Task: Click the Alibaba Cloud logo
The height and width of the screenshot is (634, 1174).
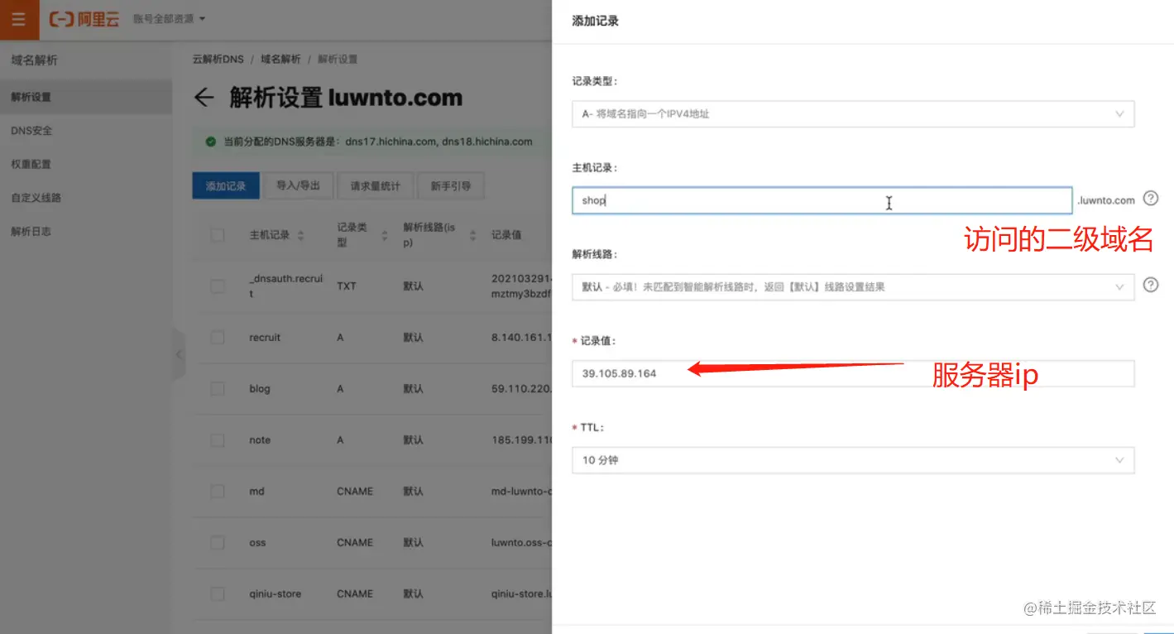Action: click(x=84, y=19)
